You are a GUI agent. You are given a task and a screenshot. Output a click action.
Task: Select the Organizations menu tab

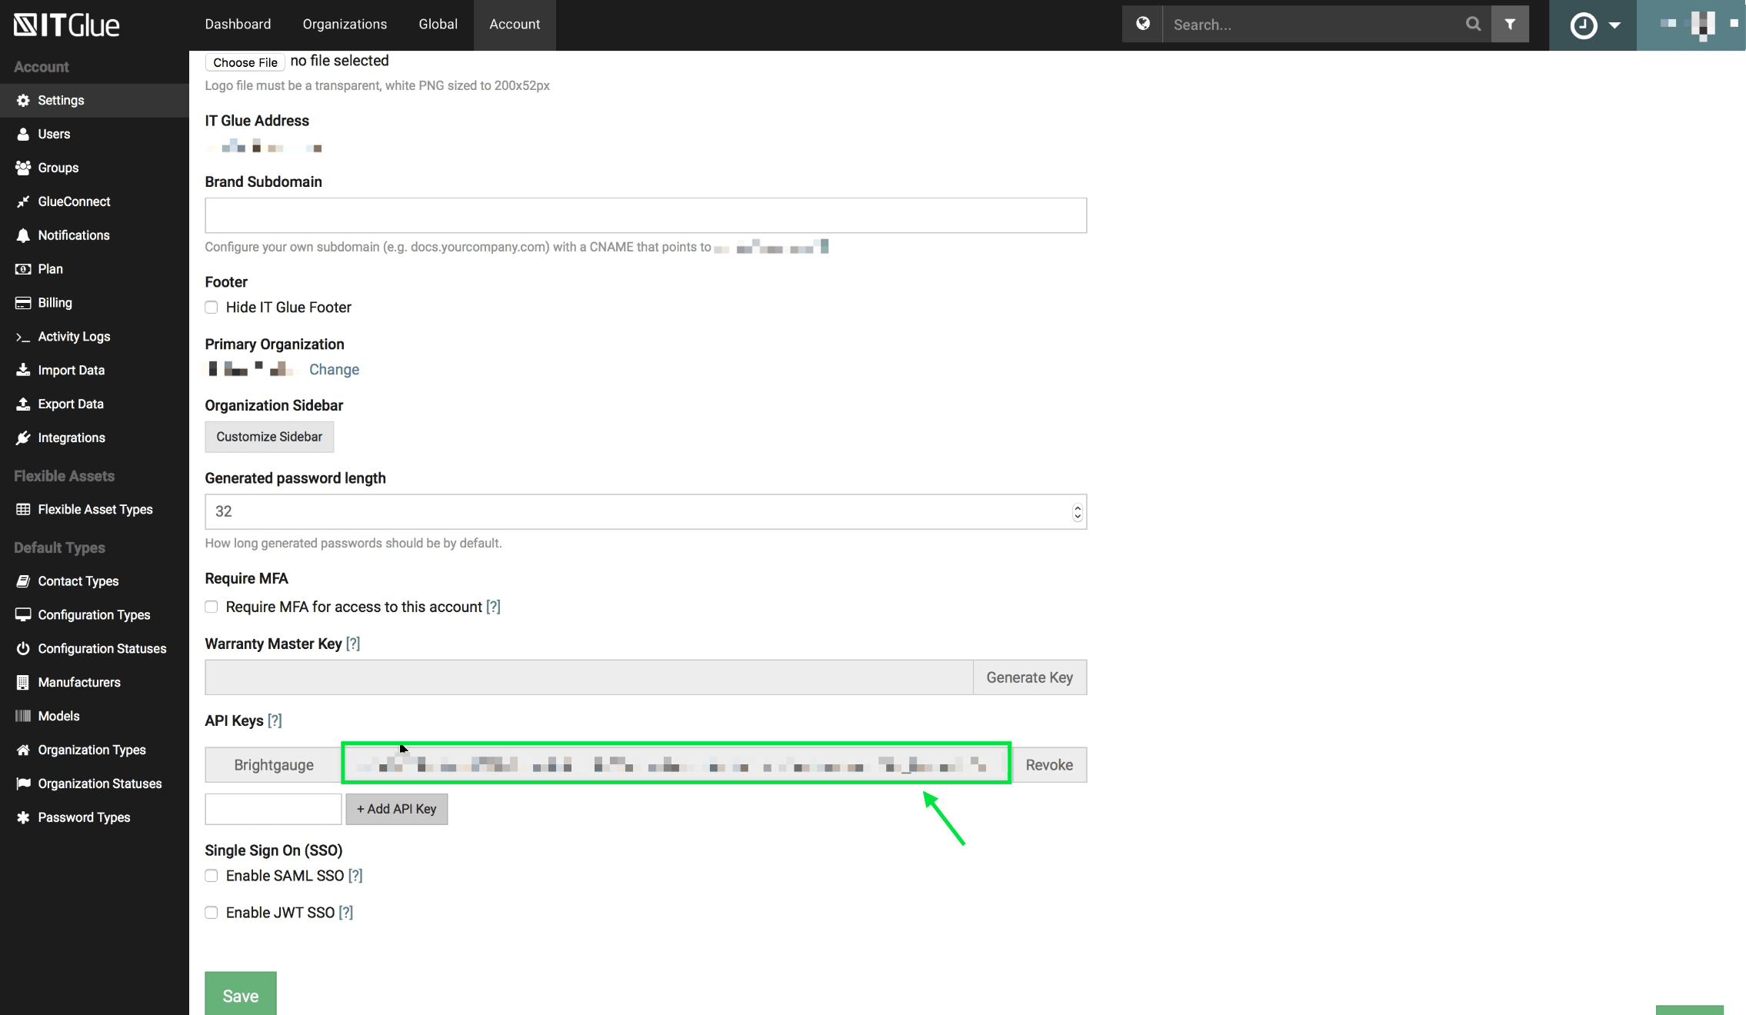click(345, 24)
